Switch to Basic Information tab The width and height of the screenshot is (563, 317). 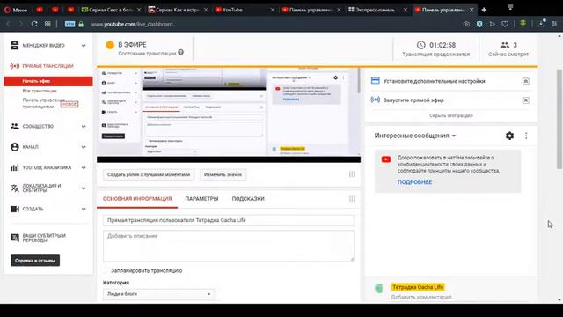coord(137,199)
